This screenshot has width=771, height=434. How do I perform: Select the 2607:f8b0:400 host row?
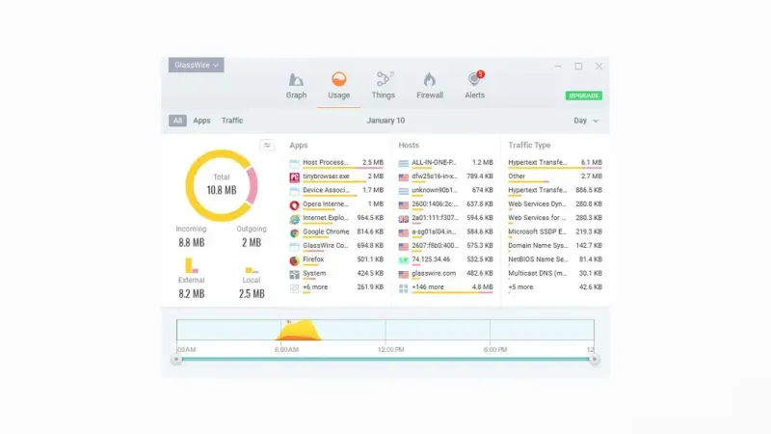click(445, 246)
